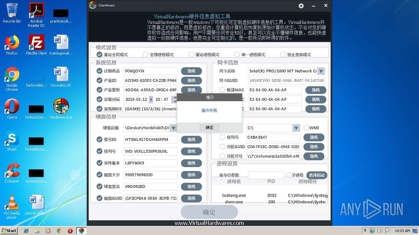Close the Hardware window
The width and height of the screenshot is (419, 235).
(x=326, y=6)
